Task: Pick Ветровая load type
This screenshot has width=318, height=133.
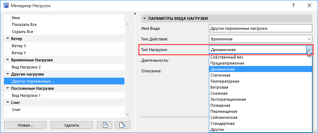Action: coord(260,87)
